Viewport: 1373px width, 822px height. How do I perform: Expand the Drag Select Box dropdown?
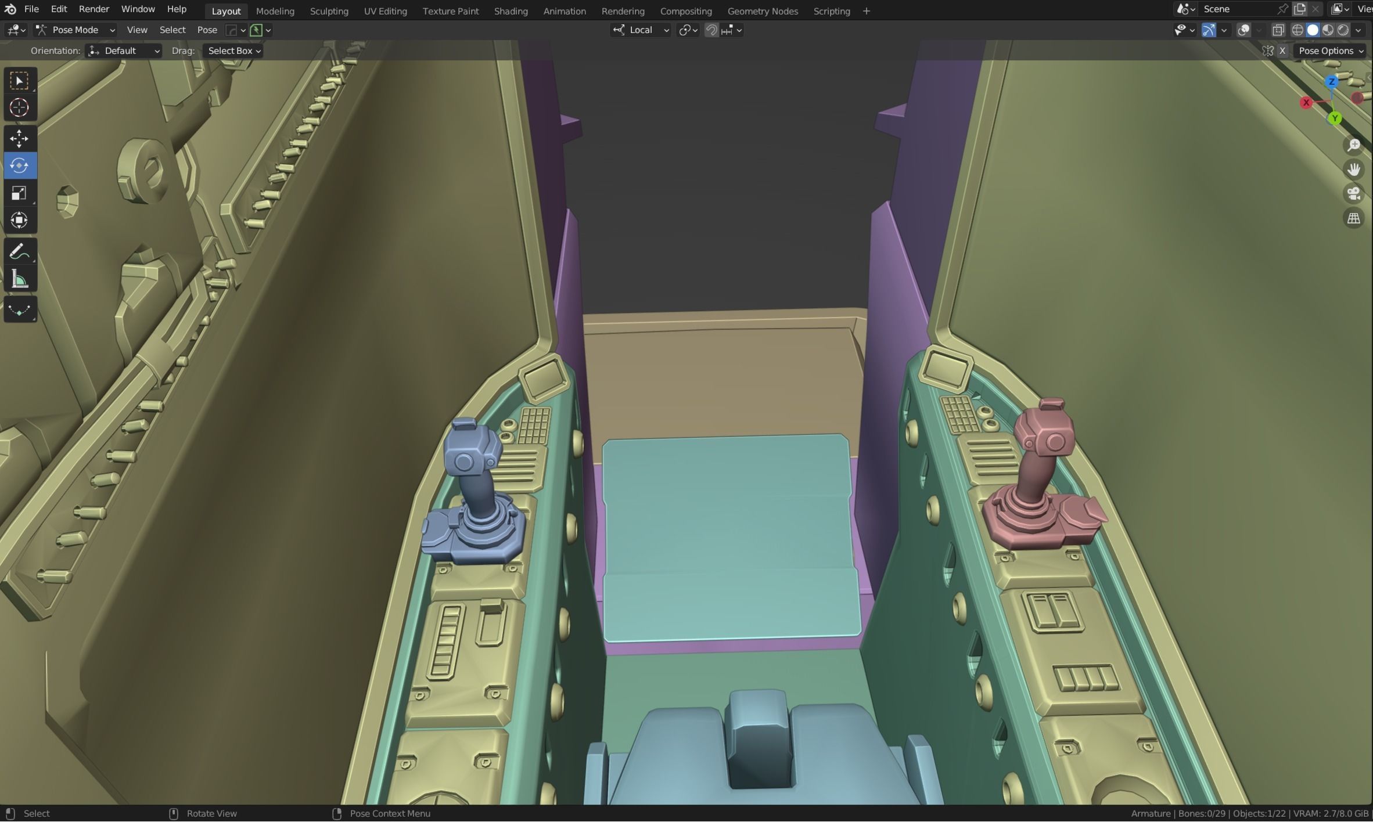pos(234,51)
